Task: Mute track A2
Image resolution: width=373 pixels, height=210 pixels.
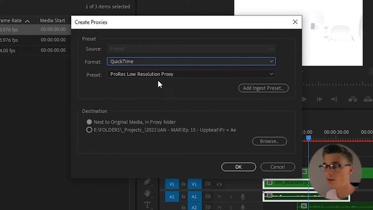Action: point(219,208)
